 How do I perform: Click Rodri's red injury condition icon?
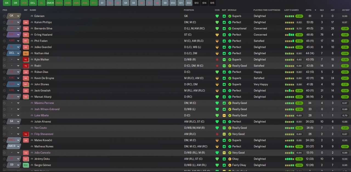[x=217, y=66]
